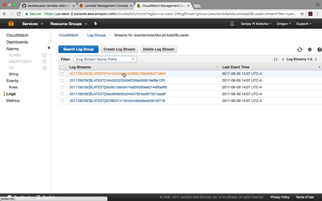Open the CloudWatch help question mark icon
Image resolution: width=322 pixels, height=201 pixels.
[x=319, y=49]
